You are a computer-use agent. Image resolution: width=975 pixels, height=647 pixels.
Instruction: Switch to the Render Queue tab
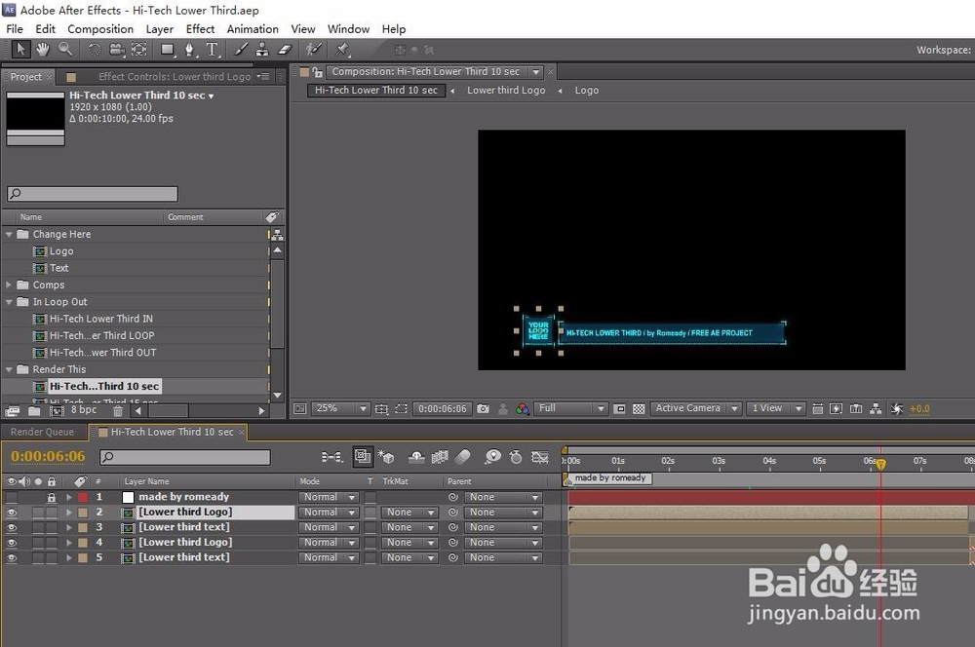pos(42,432)
